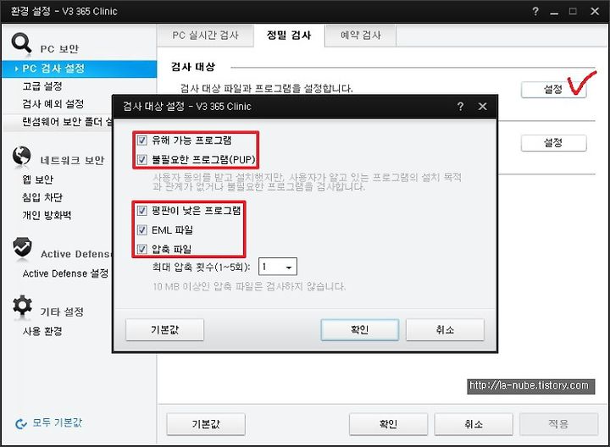Switch to the 예약 검사 tab
Viewport: 610px width, 447px height.
click(x=361, y=36)
